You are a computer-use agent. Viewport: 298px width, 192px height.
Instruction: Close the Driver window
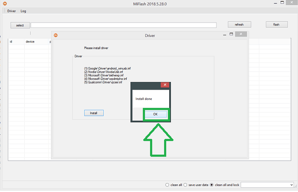click(241, 34)
